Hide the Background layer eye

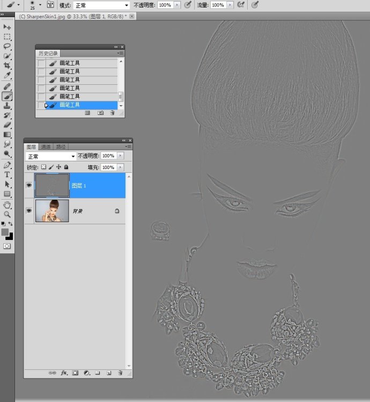pyautogui.click(x=29, y=211)
